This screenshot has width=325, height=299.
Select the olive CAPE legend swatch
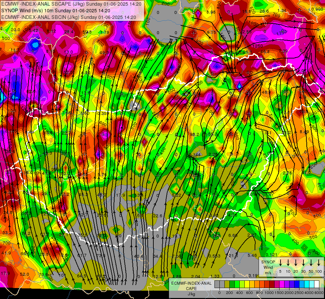(x=227, y=284)
